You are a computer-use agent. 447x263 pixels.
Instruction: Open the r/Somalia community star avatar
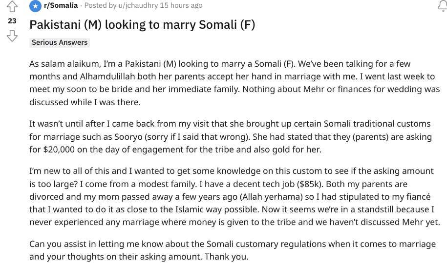(35, 6)
